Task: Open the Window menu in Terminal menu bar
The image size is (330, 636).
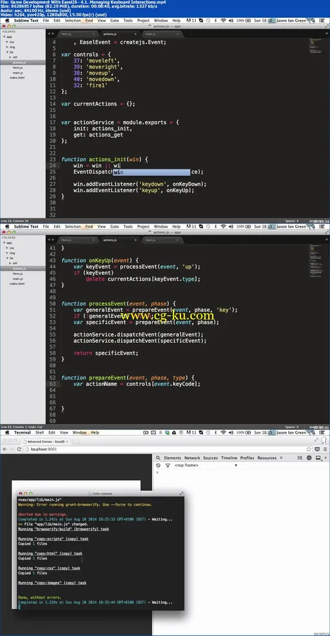Action: click(79, 432)
